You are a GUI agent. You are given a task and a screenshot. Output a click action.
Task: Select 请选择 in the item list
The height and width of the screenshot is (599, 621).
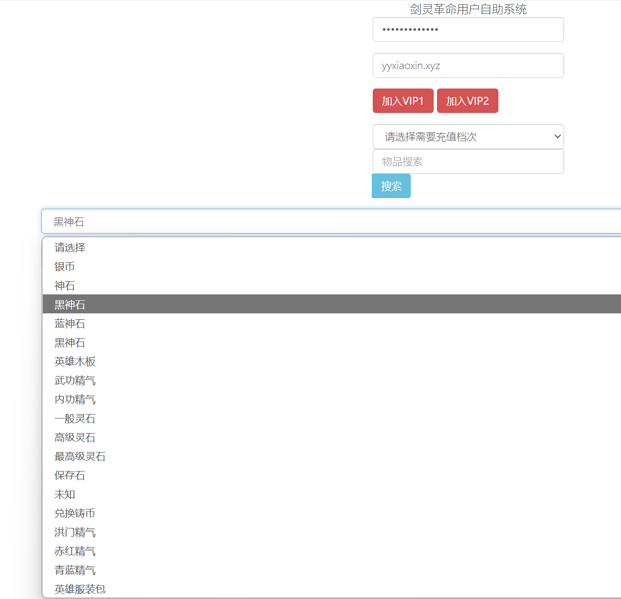[70, 247]
